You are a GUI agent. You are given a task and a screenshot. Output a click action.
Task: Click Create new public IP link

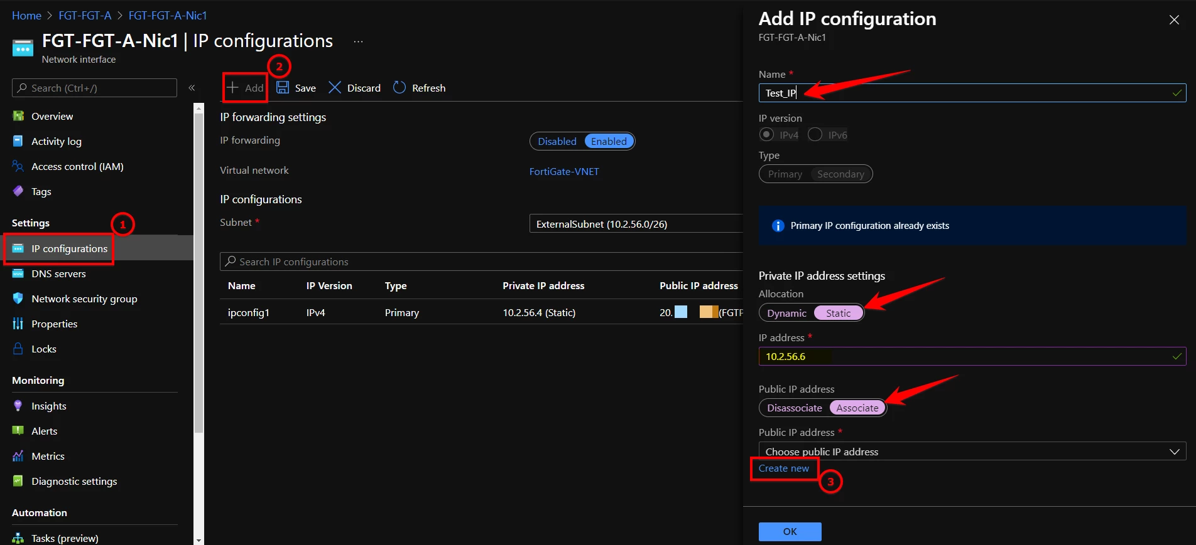point(784,468)
